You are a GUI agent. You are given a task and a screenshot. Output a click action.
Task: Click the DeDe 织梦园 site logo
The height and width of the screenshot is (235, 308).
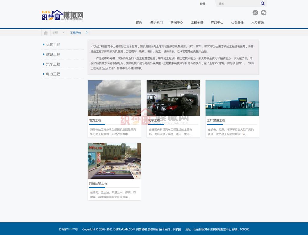pos(62,15)
